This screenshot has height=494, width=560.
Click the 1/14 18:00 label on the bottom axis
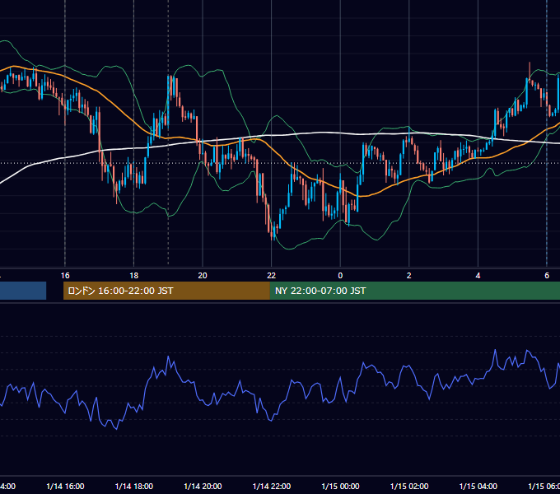[x=134, y=486]
